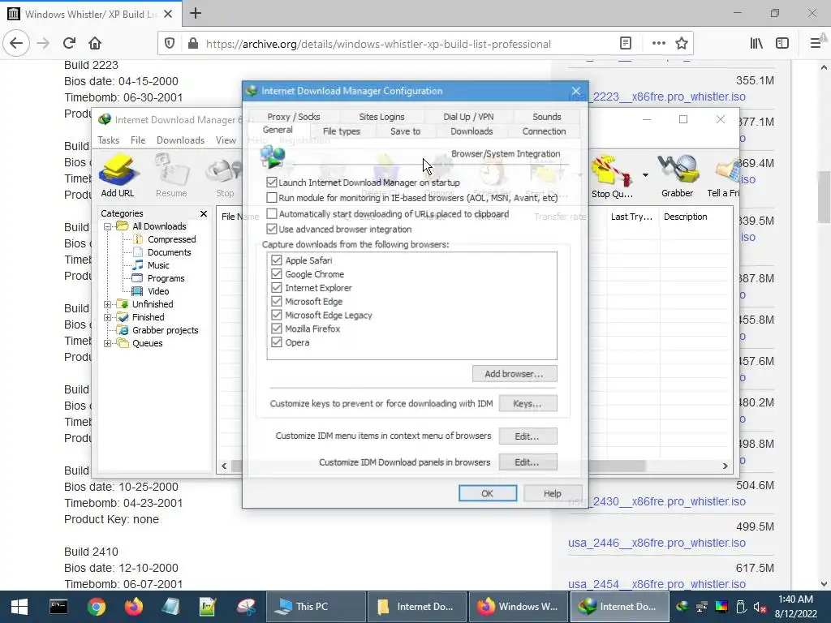Uncheck Internet Explorer browser
Image resolution: width=831 pixels, height=623 pixels.
coord(276,288)
